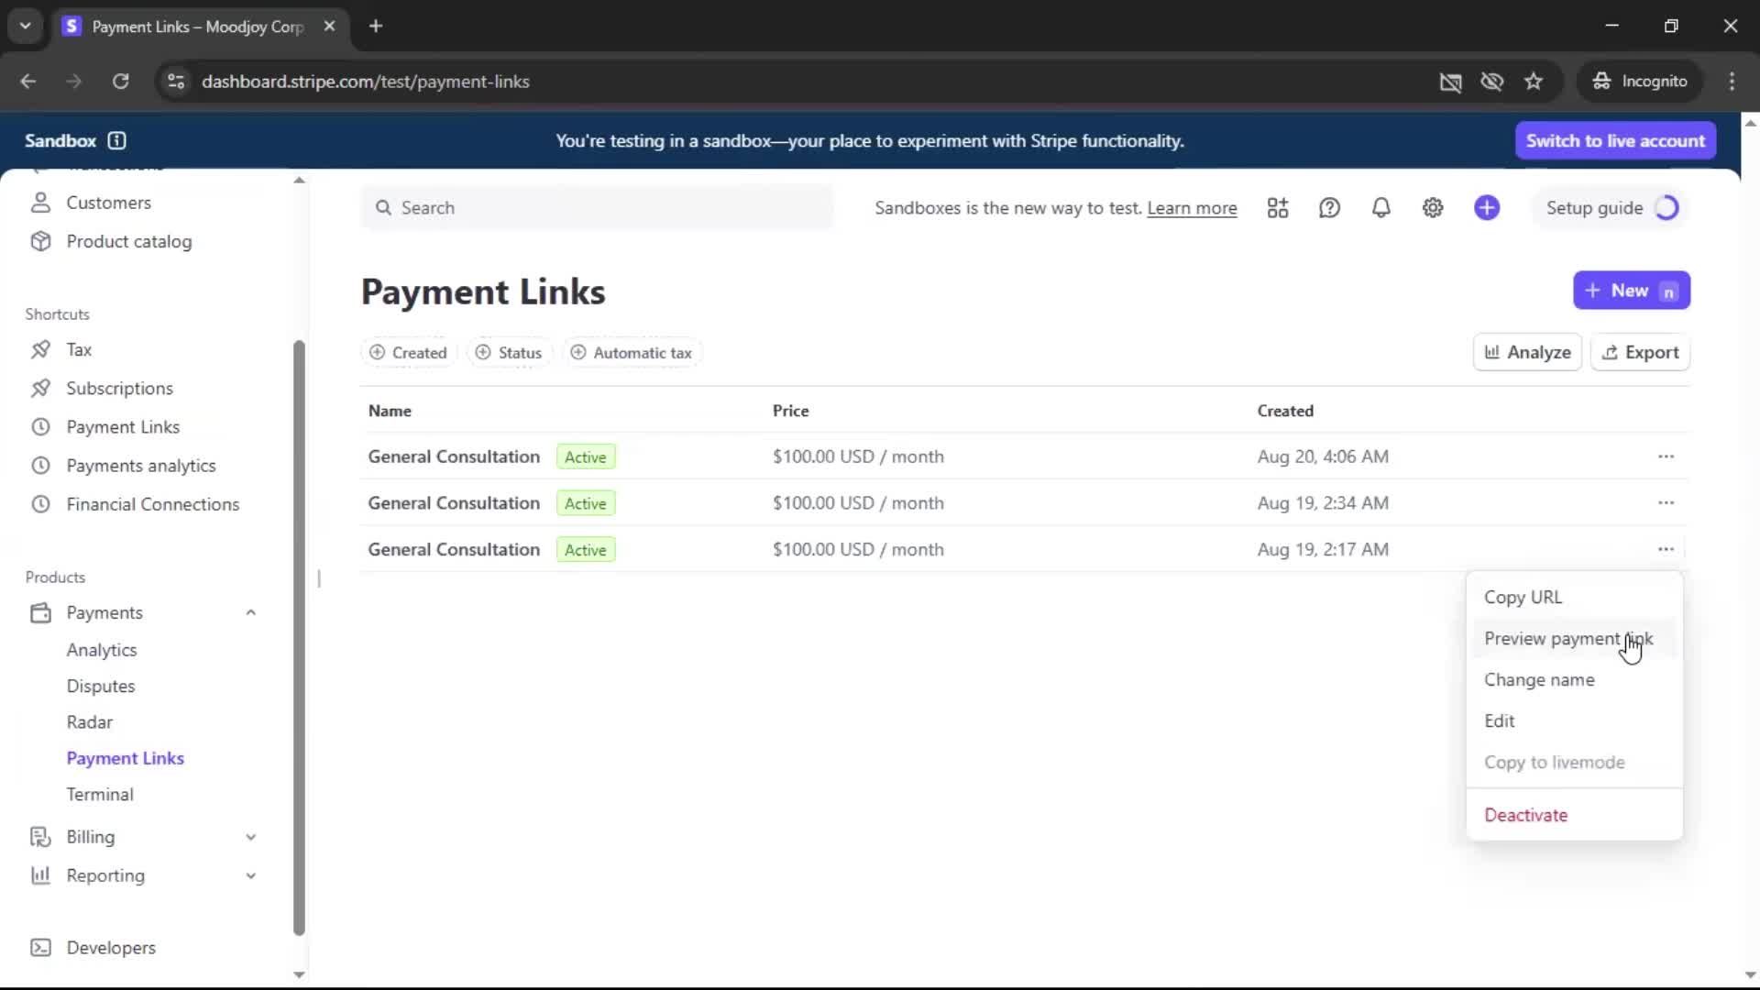Click the Analyze button
Screen dimensions: 1760x990
point(1527,353)
